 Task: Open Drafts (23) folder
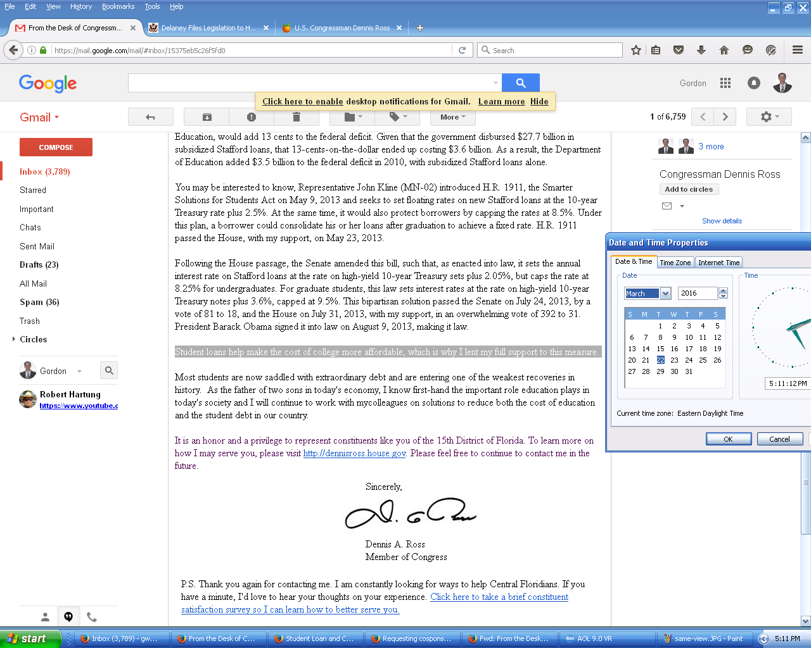point(39,265)
